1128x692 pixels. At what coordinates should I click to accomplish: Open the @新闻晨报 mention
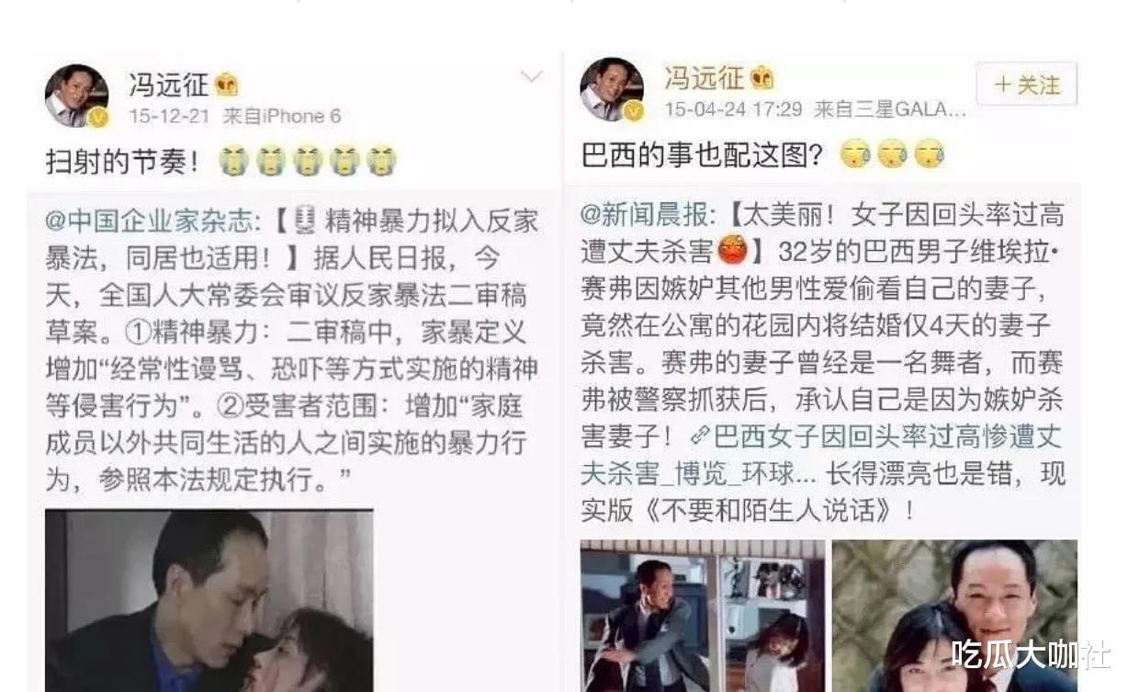pyautogui.click(x=646, y=215)
